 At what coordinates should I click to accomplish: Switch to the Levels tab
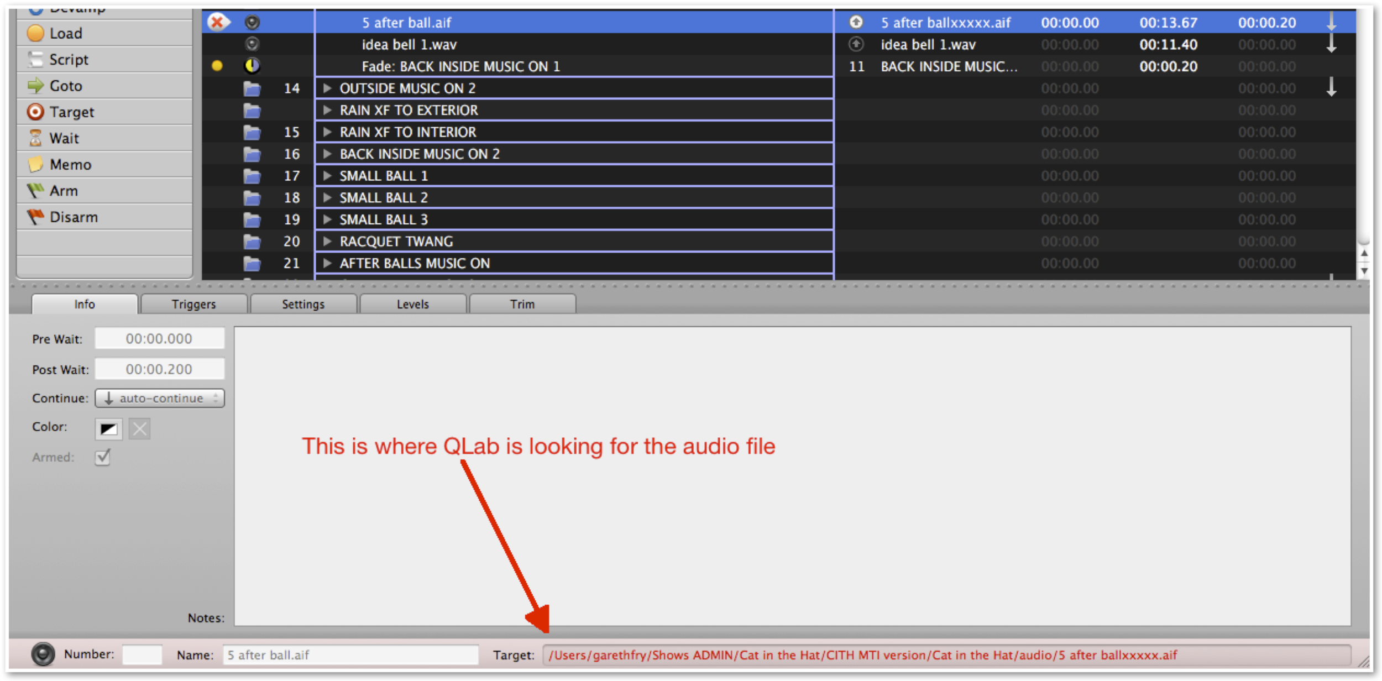point(412,304)
